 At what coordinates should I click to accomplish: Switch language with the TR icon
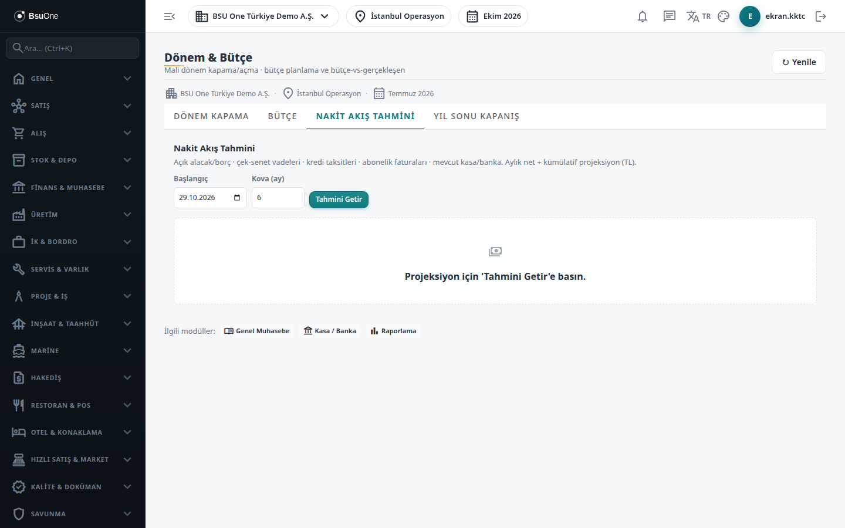[698, 16]
